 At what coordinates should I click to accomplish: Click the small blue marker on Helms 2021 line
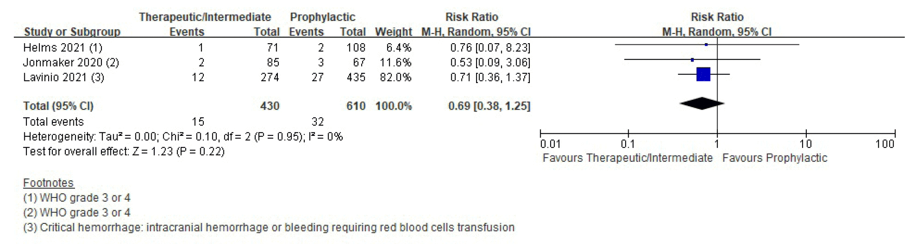[706, 44]
